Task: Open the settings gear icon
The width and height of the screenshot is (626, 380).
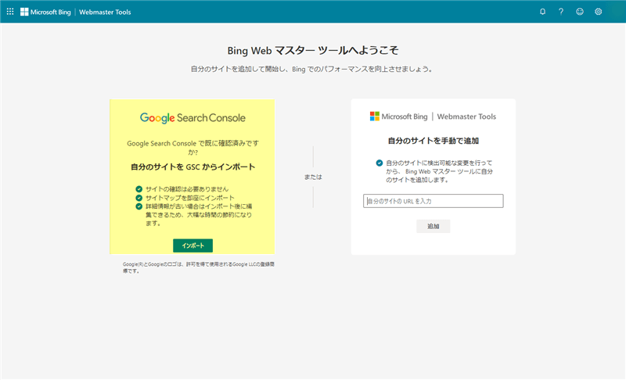Action: [x=598, y=12]
